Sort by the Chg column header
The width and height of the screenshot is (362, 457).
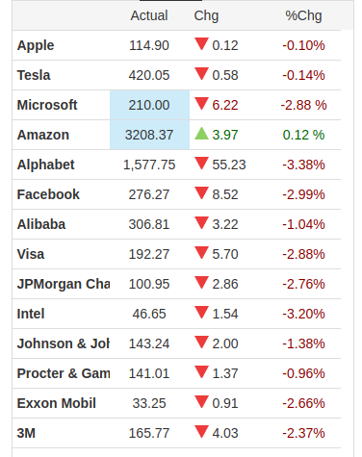[206, 15]
